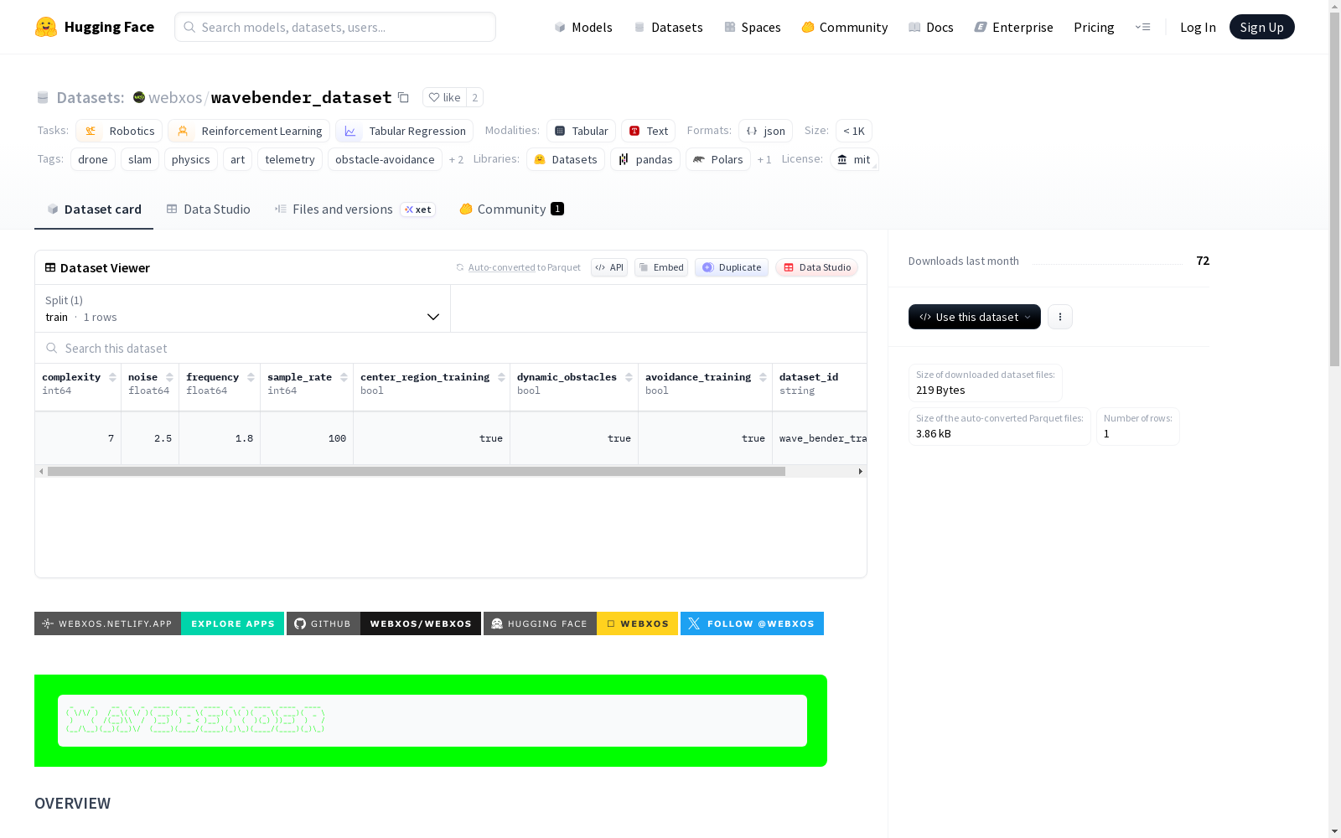Focus the Search this dataset field

click(x=451, y=348)
